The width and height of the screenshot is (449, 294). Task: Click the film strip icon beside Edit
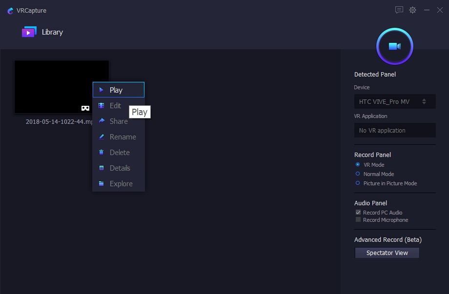[102, 105]
